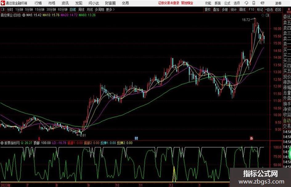Viewport: 291px width, 187px height.
Task: Click the yellow spike signal in the indicator pane
Action: pyautogui.click(x=174, y=174)
